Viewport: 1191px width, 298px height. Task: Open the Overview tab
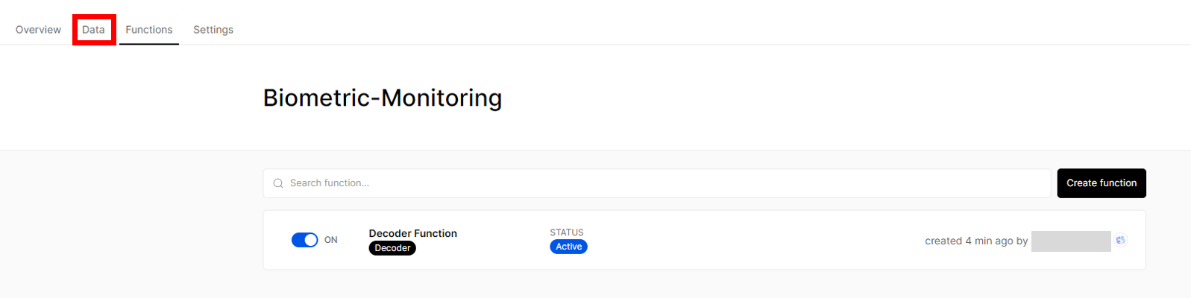(38, 30)
